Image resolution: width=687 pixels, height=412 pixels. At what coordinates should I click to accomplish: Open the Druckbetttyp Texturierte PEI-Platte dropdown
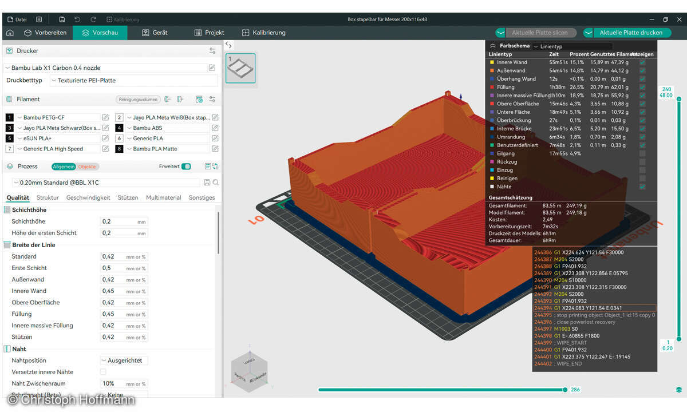pos(133,81)
